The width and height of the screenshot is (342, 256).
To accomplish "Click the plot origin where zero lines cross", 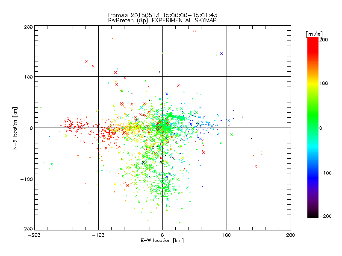I will [x=162, y=128].
